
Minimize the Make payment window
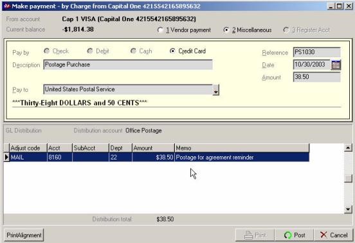click(x=331, y=6)
